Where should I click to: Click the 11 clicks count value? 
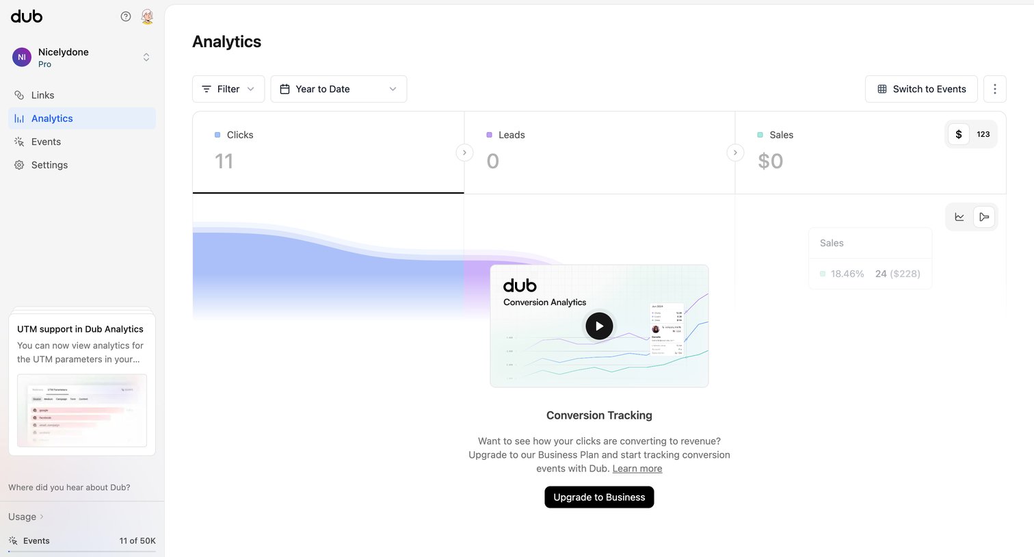[x=224, y=161]
